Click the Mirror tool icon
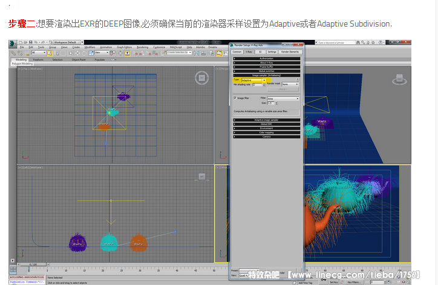 tap(197, 53)
